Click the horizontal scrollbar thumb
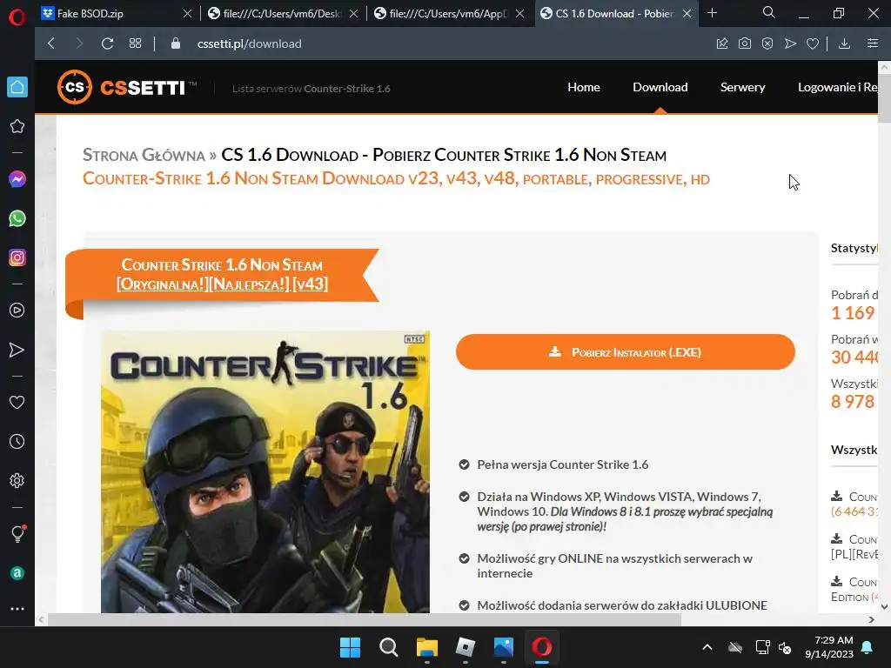891x668 pixels. click(x=364, y=619)
